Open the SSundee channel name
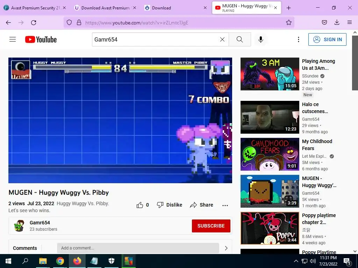The width and height of the screenshot is (358, 268). [310, 76]
